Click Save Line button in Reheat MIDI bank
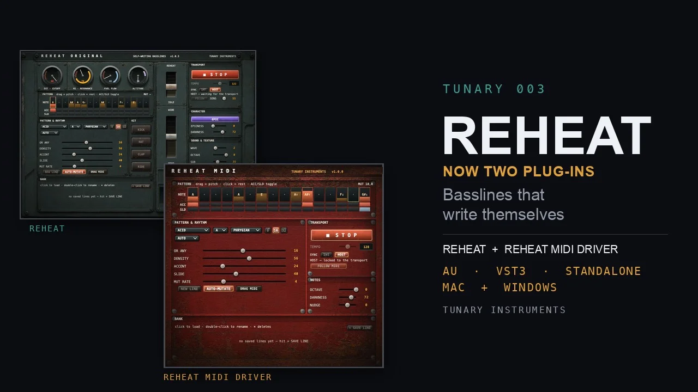The width and height of the screenshot is (698, 392). click(x=360, y=328)
